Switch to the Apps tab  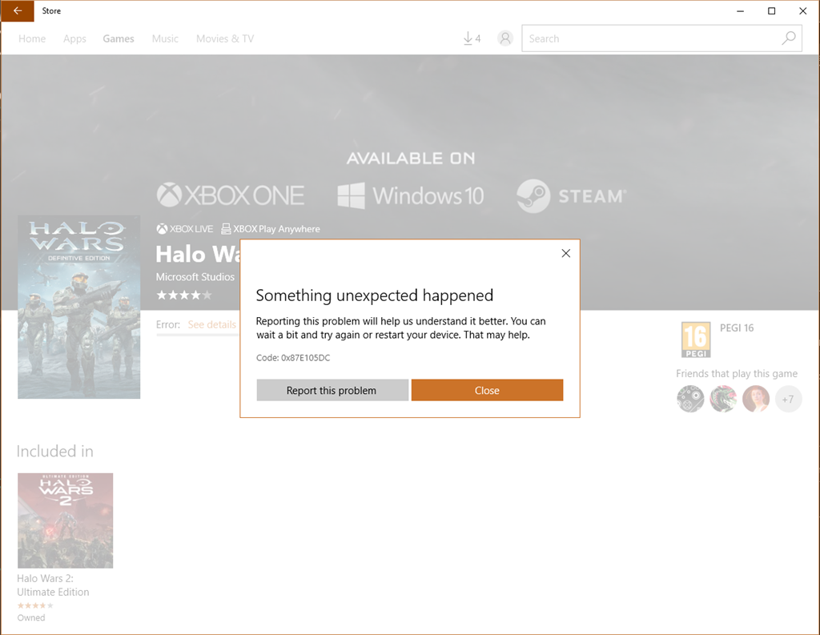[74, 38]
